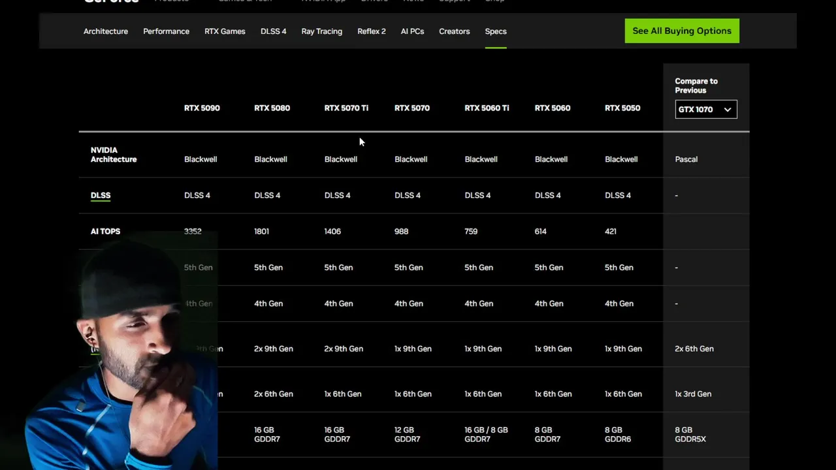
Task: Click the 759 AI TOPS value
Action: pyautogui.click(x=471, y=231)
